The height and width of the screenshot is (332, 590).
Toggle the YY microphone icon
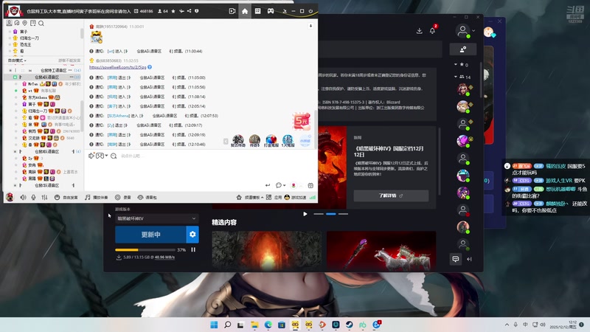tap(33, 197)
